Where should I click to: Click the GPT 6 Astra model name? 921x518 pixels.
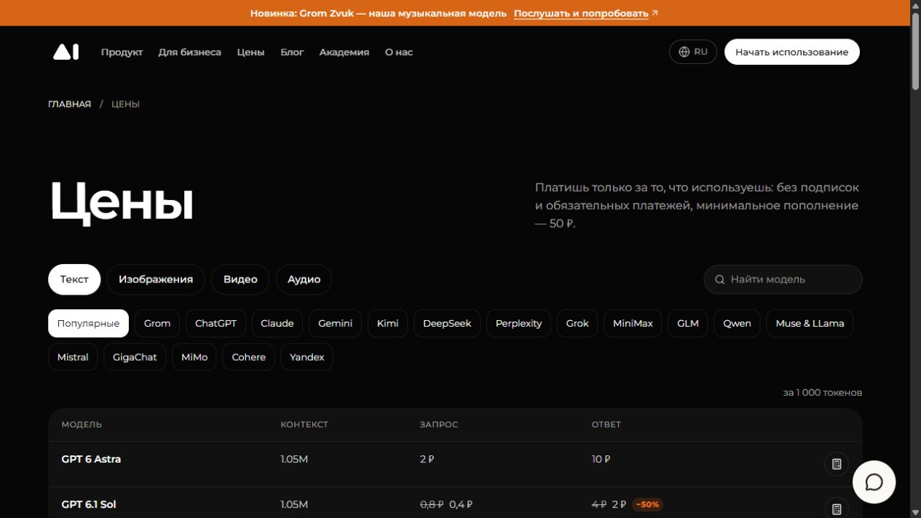click(x=91, y=459)
